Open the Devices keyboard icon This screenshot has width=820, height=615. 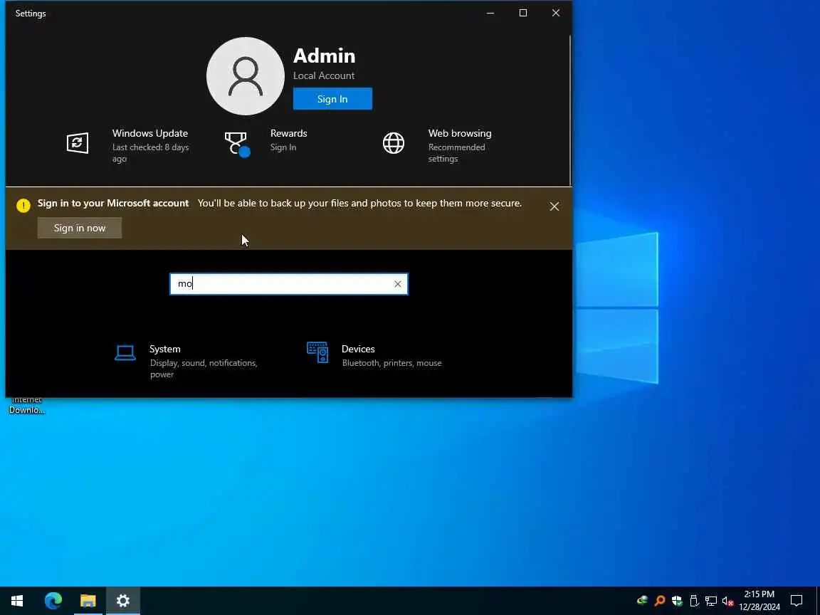pyautogui.click(x=317, y=352)
